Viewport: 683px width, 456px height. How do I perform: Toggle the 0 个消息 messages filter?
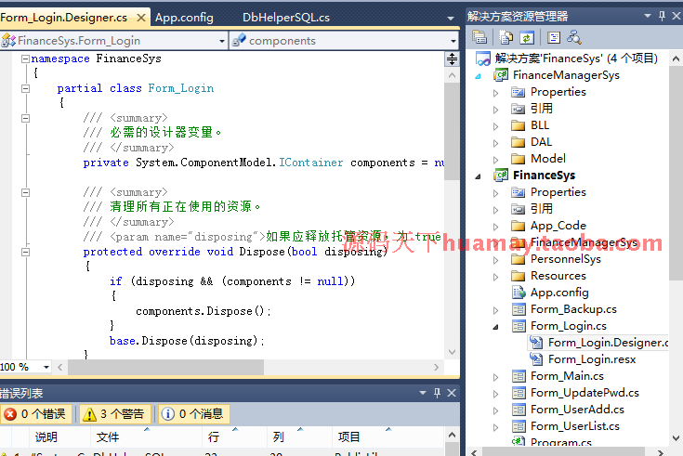pos(194,414)
